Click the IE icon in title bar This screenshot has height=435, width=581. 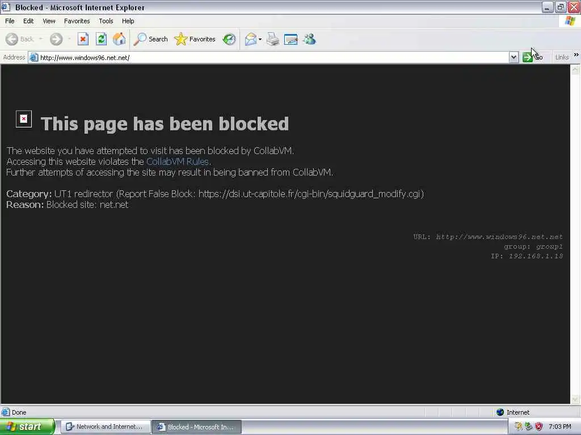[5, 7]
